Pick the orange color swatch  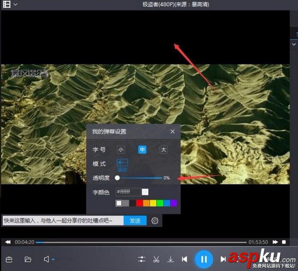coord(146,203)
